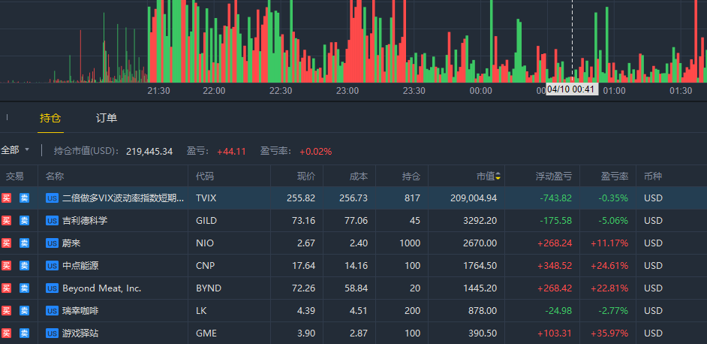Click the 04/10 00:41 crosshair time label

[x=572, y=89]
